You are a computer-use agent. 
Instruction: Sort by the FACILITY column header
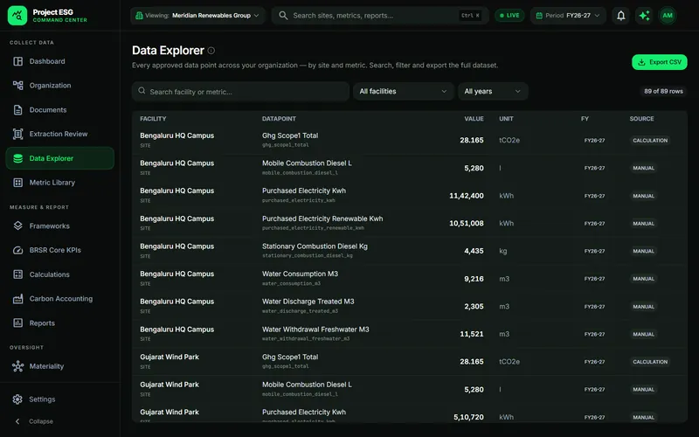[x=153, y=119]
